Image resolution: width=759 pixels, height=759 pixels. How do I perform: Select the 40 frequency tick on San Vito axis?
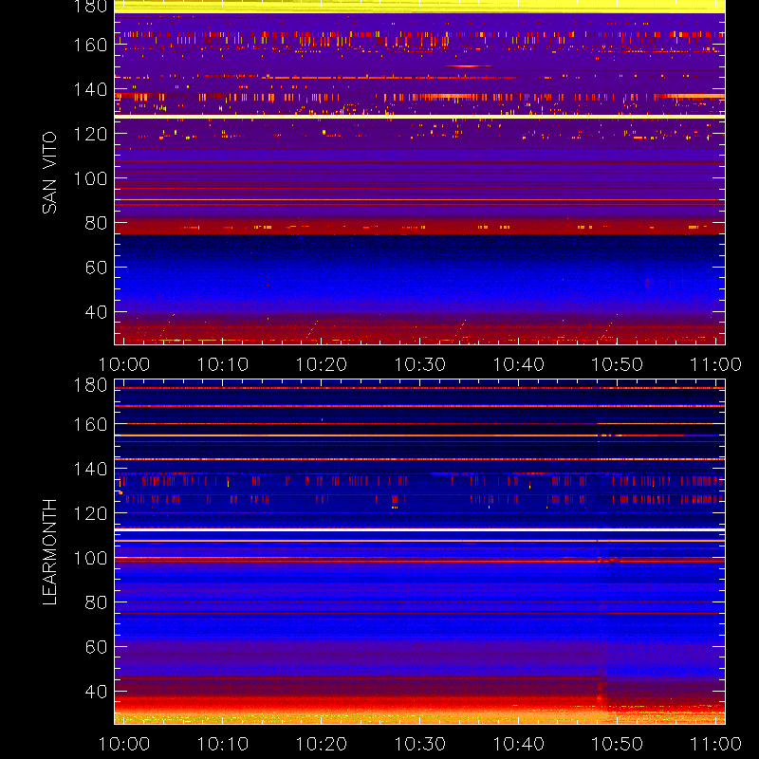click(x=96, y=312)
